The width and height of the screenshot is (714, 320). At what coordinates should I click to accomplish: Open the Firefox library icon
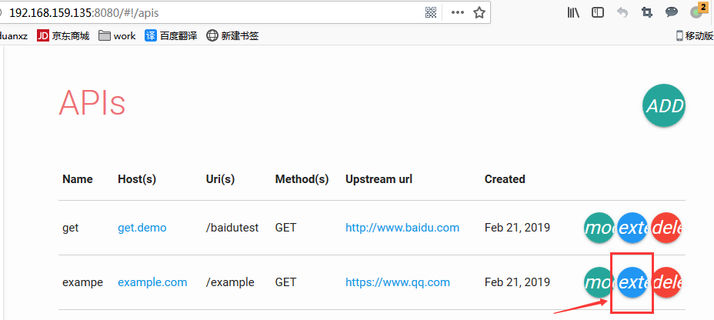pos(573,12)
